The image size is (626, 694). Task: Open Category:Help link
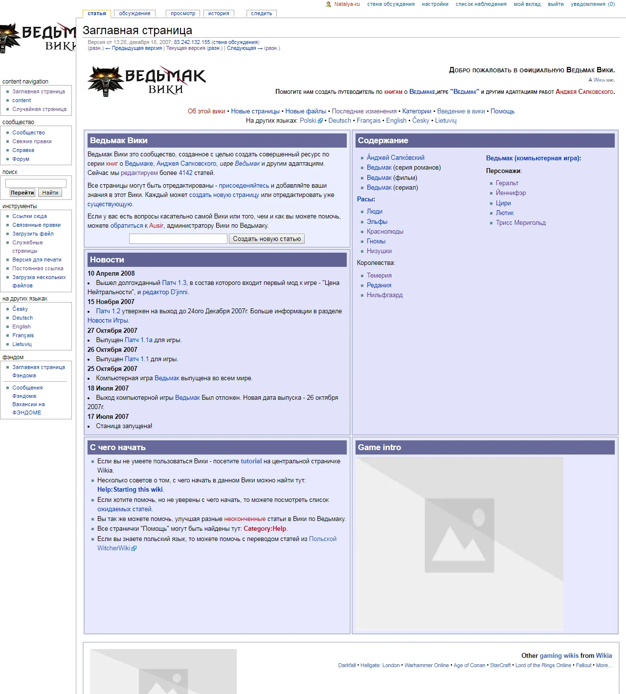[x=265, y=529]
